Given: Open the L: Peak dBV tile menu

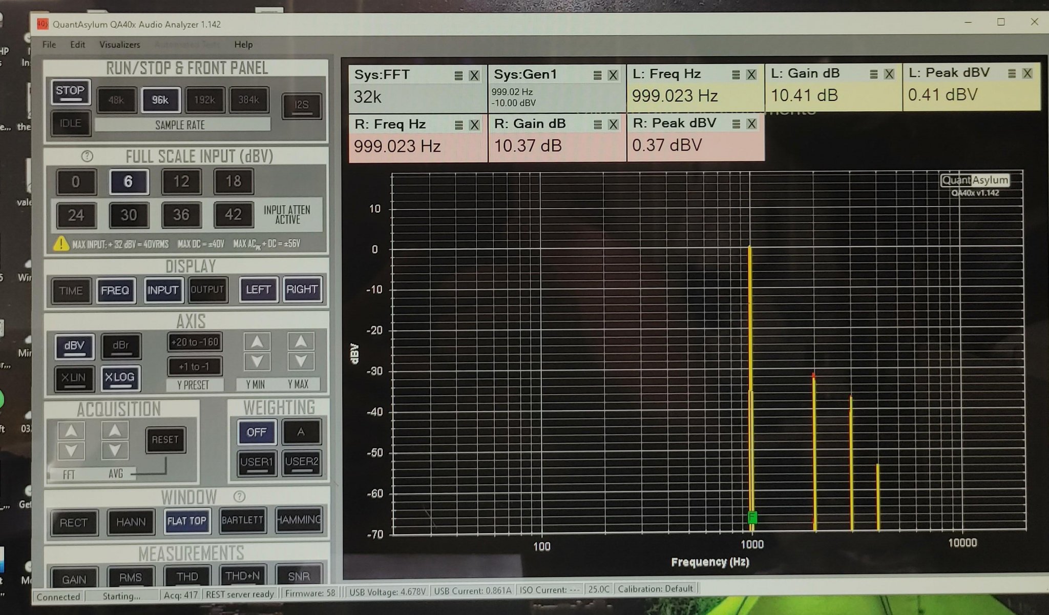Looking at the screenshot, I should pos(1012,74).
